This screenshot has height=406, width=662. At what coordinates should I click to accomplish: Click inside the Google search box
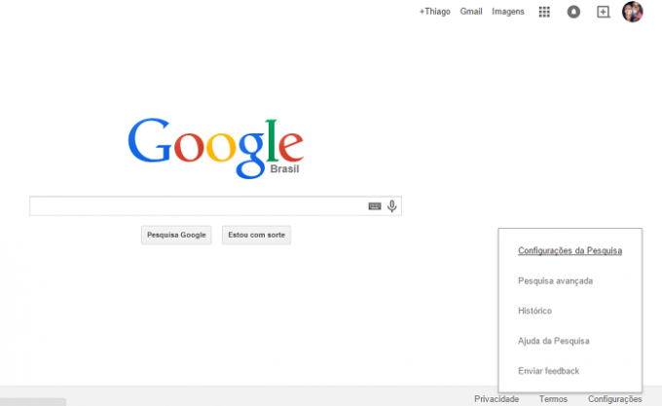coord(198,206)
